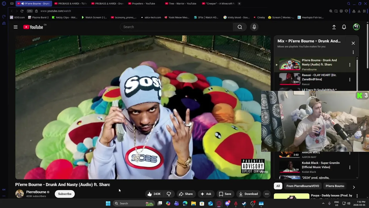Switch to Tree - Warrior - YouTube tab
369x208 pixels.
click(180, 3)
